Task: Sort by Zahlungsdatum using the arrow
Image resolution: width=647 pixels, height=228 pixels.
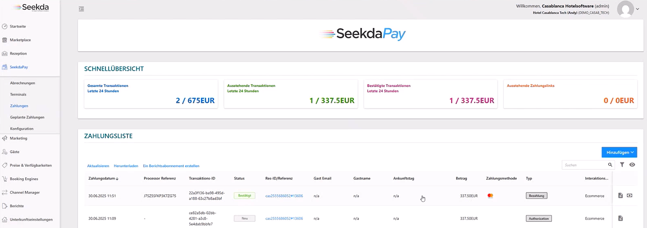Action: 117,179
